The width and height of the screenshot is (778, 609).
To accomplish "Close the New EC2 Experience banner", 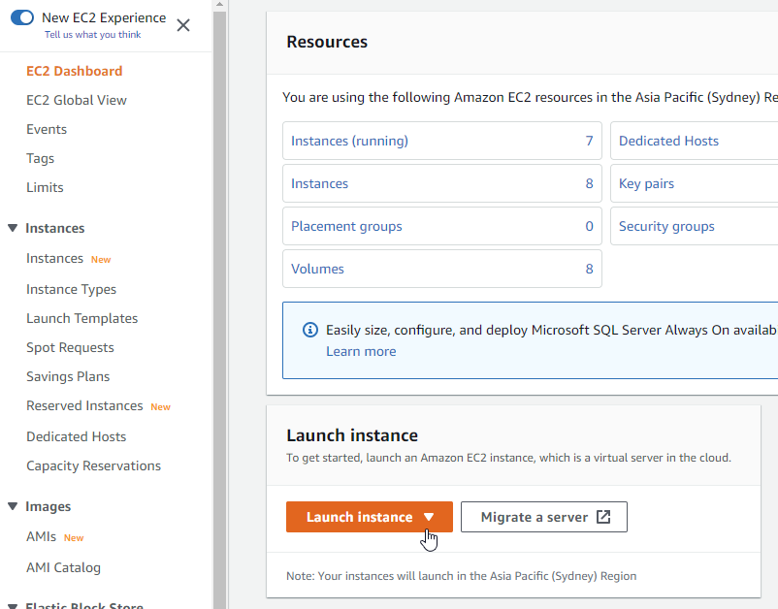I will (183, 25).
